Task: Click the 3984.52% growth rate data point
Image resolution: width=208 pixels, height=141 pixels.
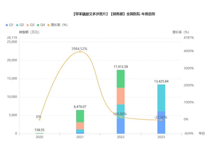Action: click(x=80, y=52)
